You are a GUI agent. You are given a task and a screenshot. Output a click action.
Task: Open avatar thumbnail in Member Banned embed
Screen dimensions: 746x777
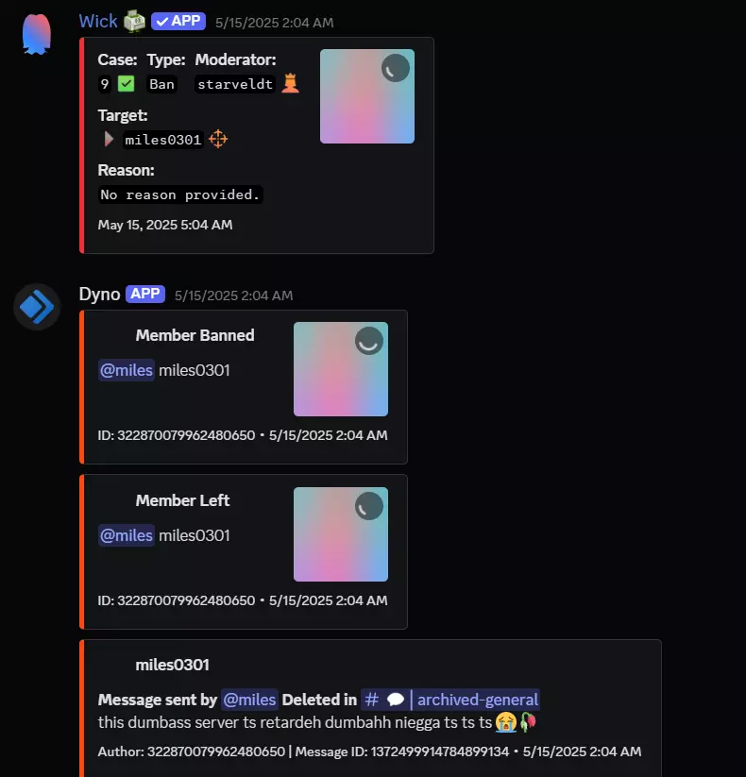click(341, 369)
